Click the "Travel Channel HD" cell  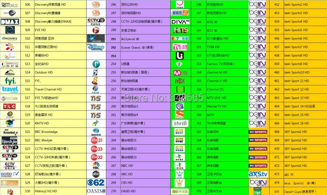(60, 89)
